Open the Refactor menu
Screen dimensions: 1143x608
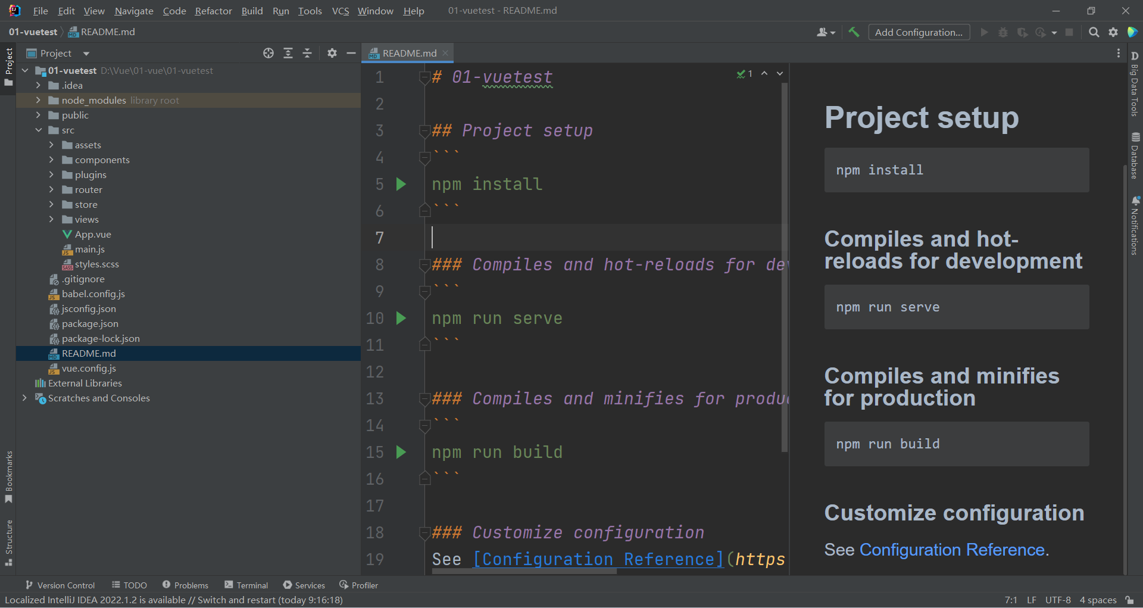(213, 11)
